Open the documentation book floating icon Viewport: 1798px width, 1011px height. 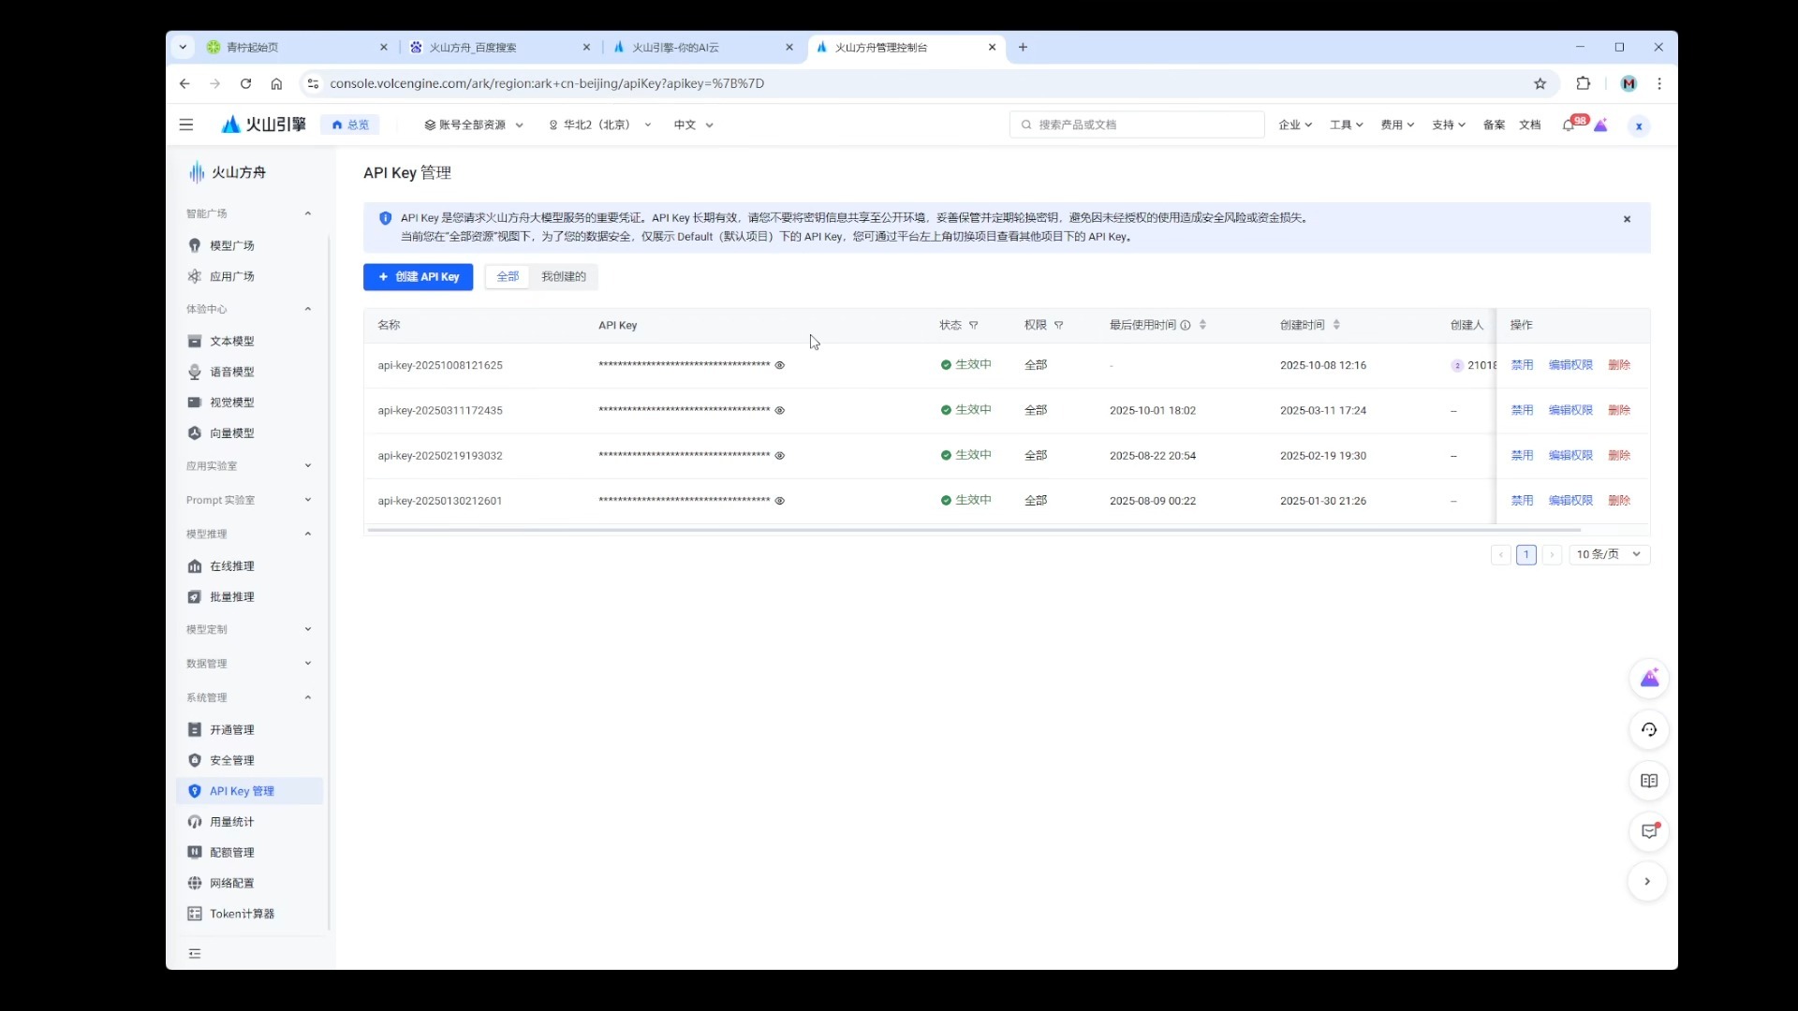point(1649,781)
